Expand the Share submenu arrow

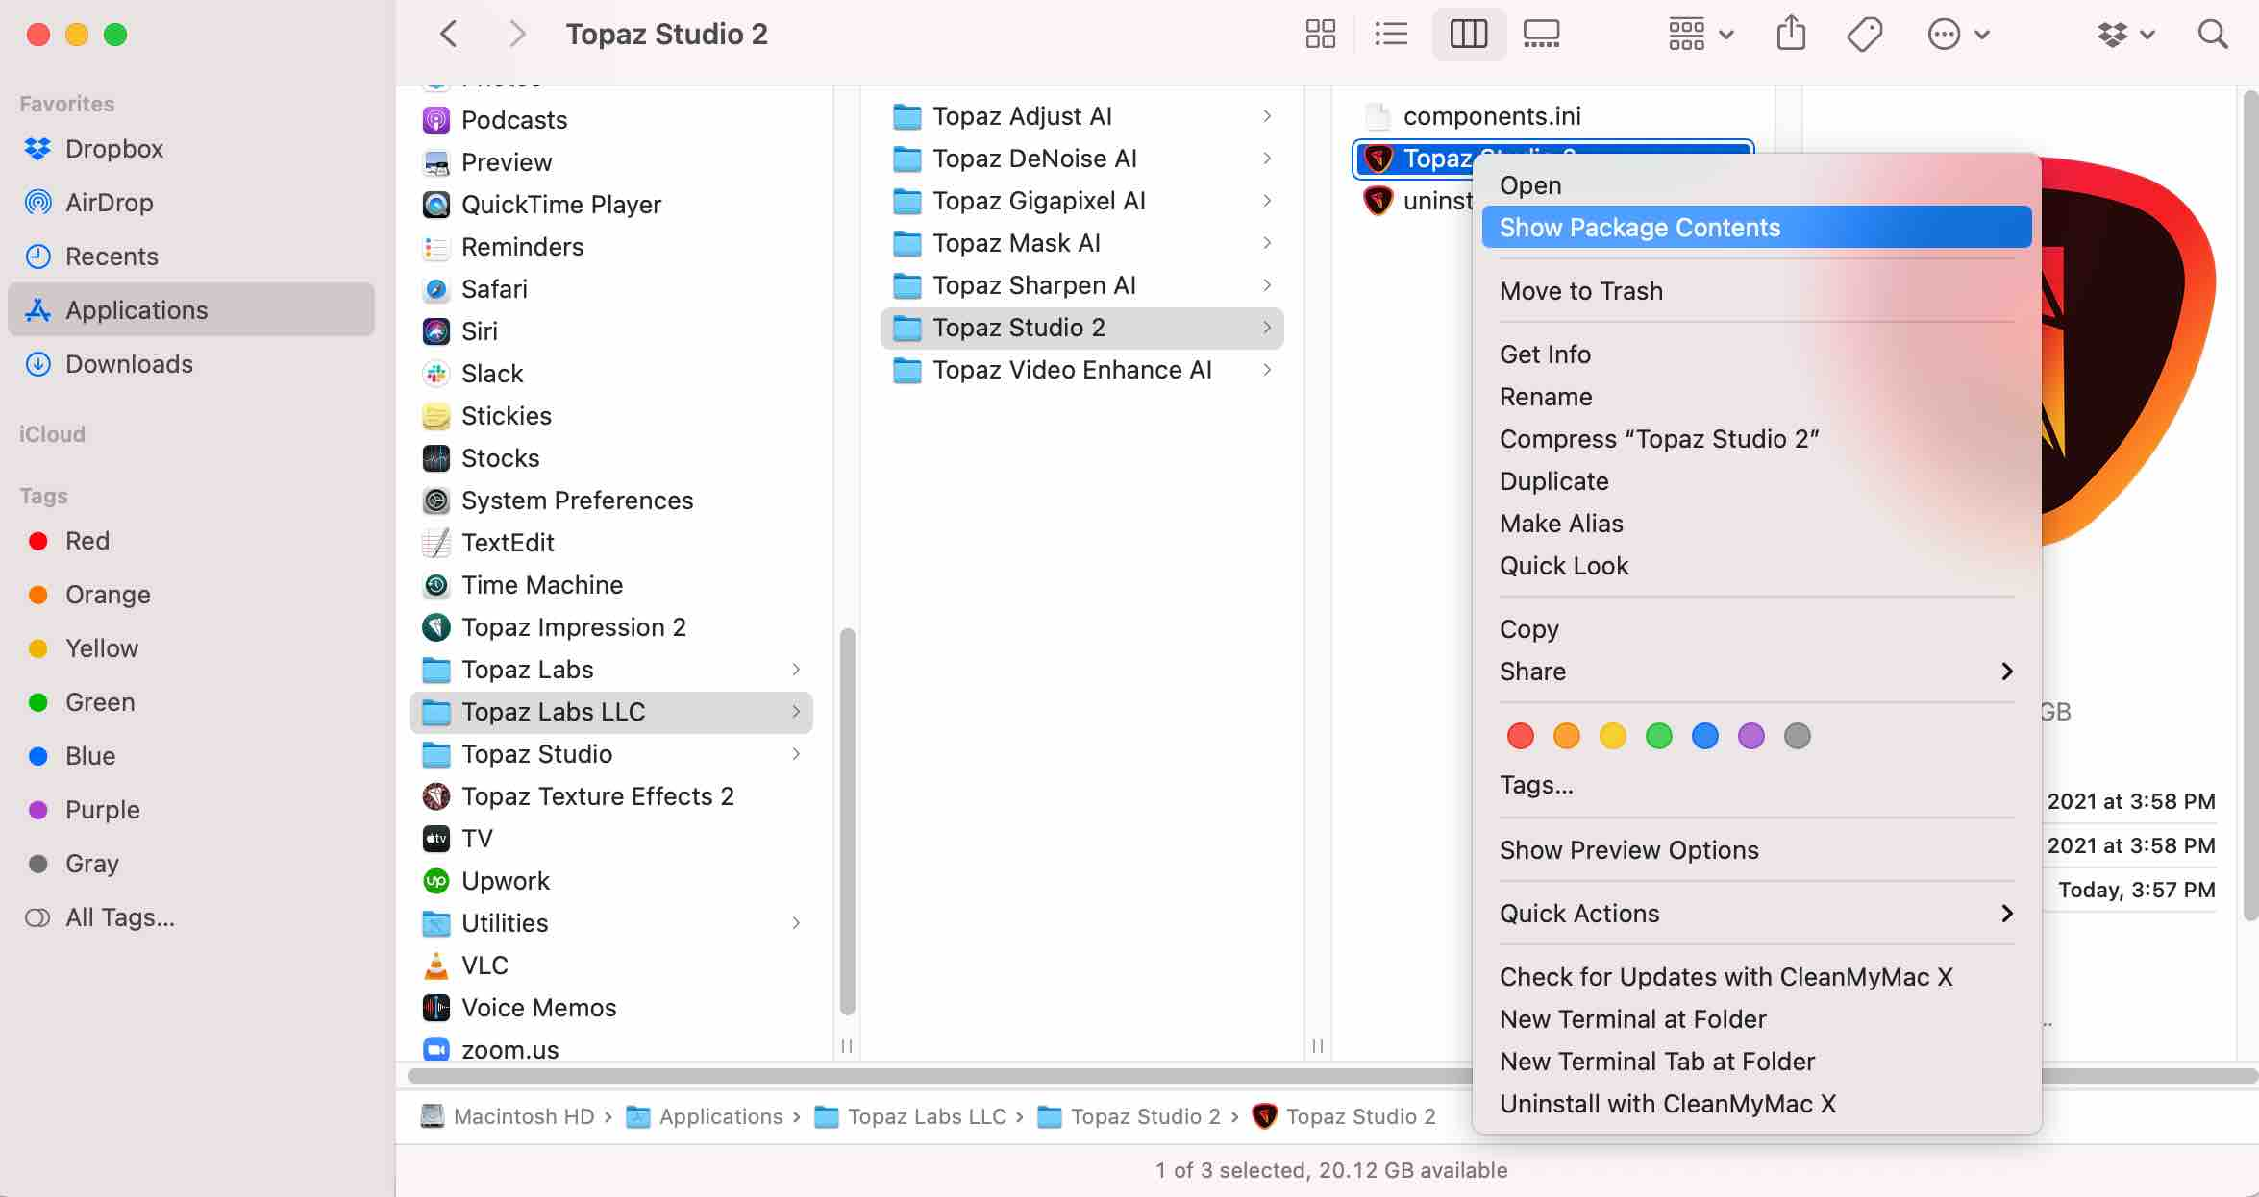tap(2006, 672)
